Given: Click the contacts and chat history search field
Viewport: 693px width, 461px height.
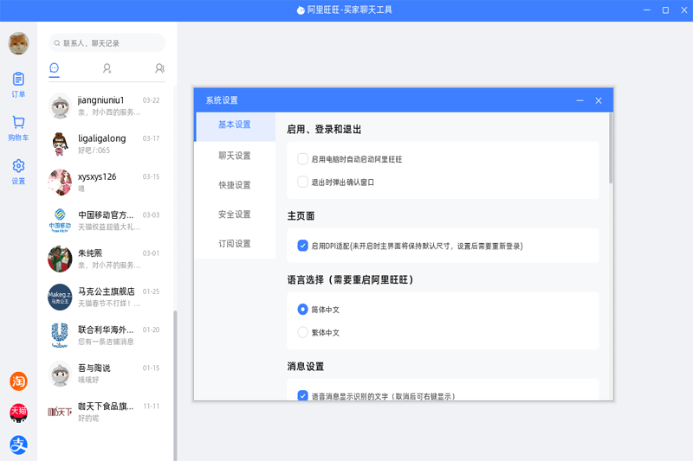Looking at the screenshot, I should [x=107, y=42].
